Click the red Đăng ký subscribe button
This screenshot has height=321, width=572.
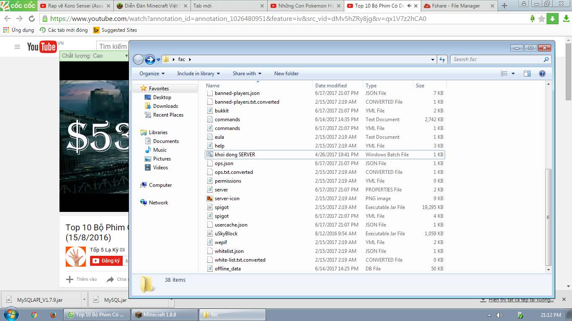[106, 261]
